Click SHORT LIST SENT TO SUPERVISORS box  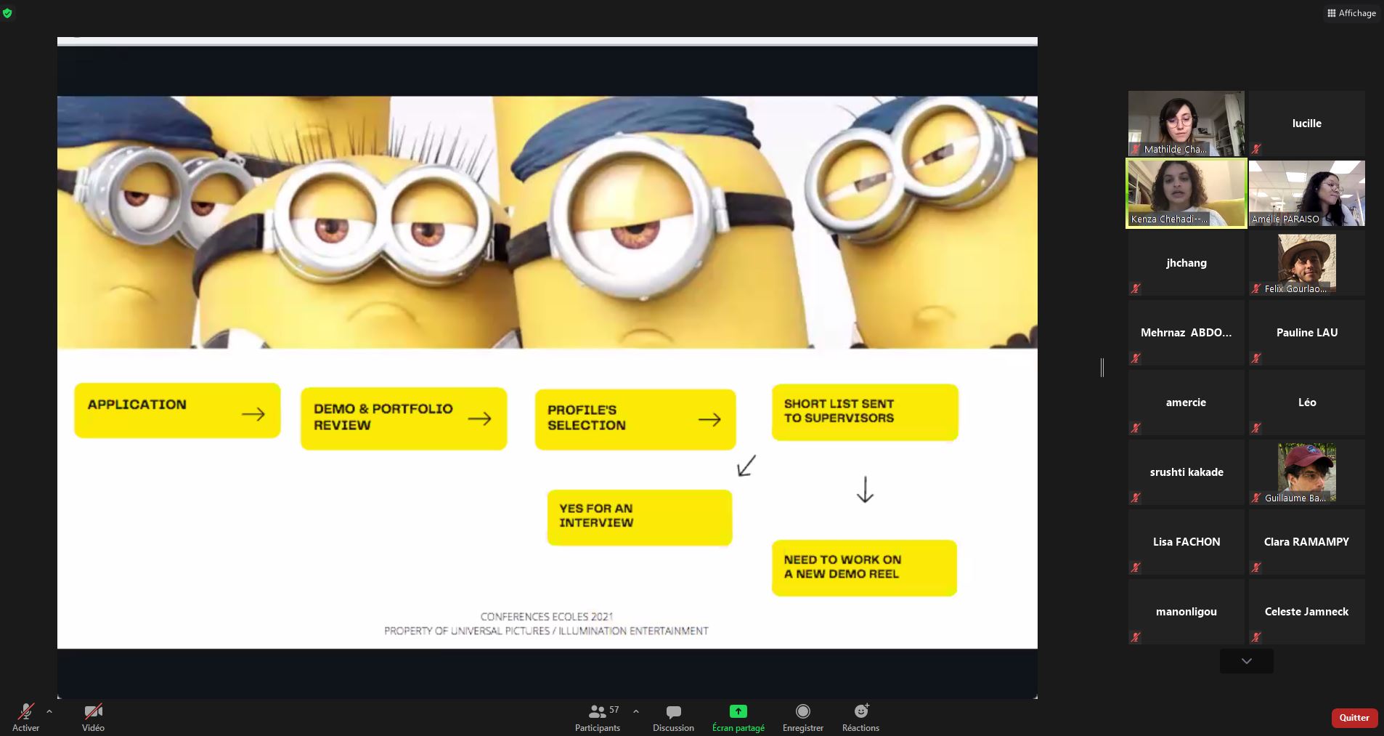tap(865, 412)
